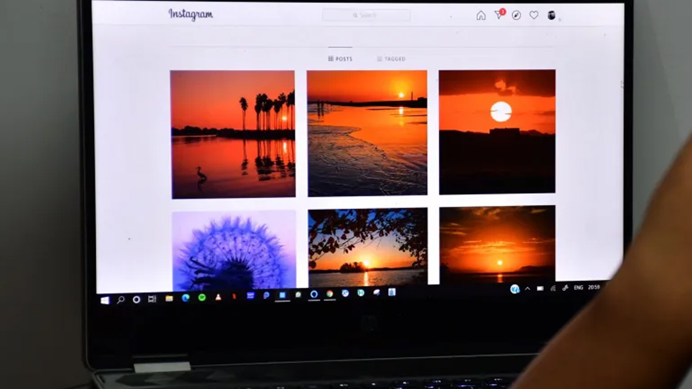
Task: Open File Explorer from the taskbar
Action: click(x=169, y=299)
